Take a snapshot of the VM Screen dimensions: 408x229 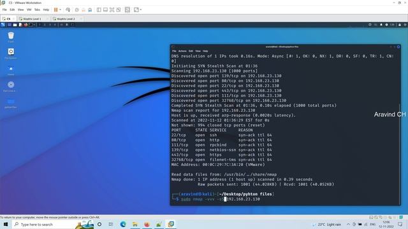76,10
